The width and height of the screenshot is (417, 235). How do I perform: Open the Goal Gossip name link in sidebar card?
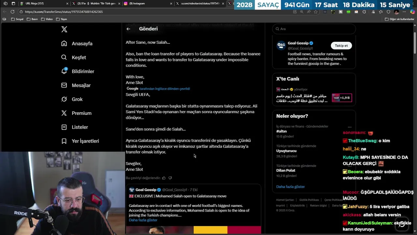[x=298, y=43]
